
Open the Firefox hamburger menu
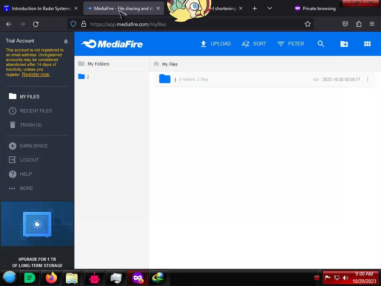point(372,24)
